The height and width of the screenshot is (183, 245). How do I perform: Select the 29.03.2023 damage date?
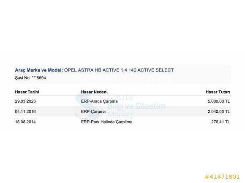pyautogui.click(x=25, y=101)
